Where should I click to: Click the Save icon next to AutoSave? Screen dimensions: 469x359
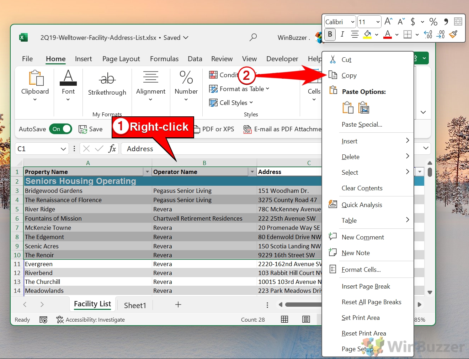coord(82,129)
